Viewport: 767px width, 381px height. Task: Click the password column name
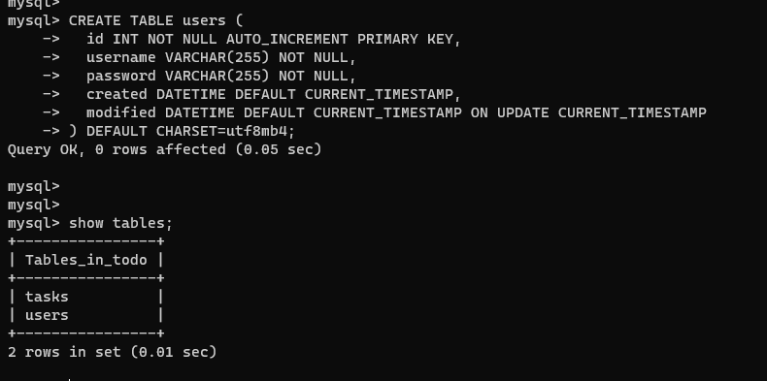[120, 77]
